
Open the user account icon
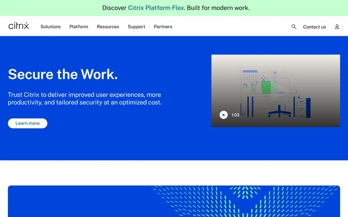[x=337, y=27]
